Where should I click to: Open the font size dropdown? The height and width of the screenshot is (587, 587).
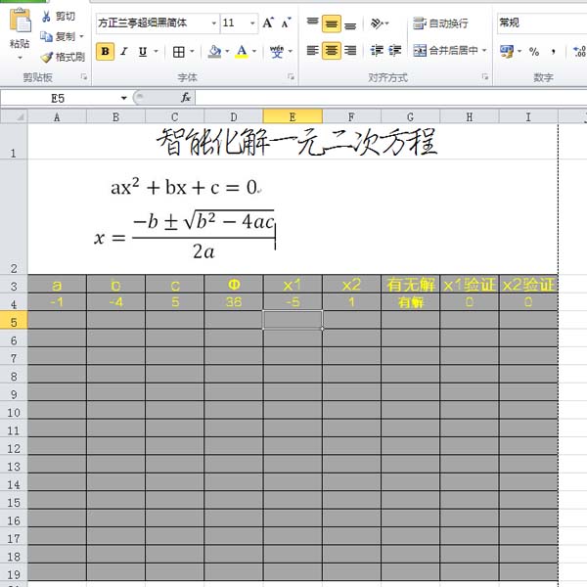point(252,23)
